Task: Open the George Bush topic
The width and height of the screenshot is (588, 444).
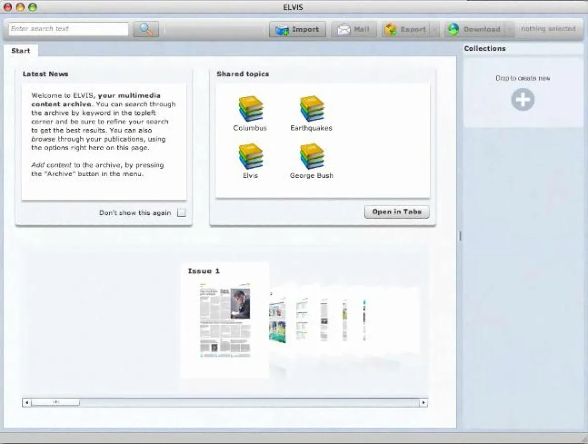Action: click(x=312, y=157)
